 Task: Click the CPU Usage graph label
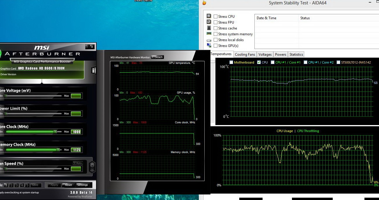point(284,131)
